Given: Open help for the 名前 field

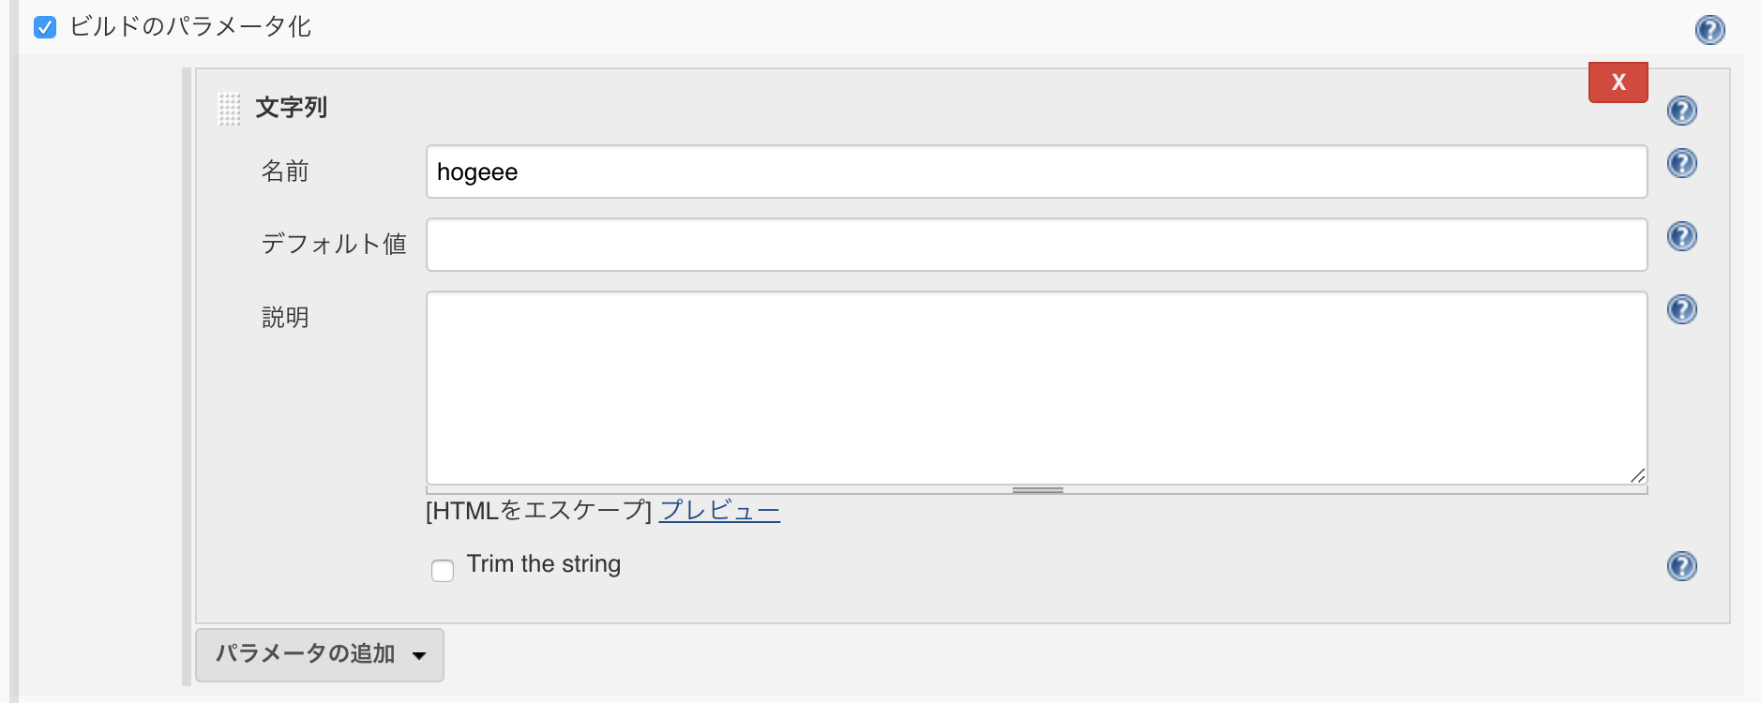Looking at the screenshot, I should coord(1682,163).
